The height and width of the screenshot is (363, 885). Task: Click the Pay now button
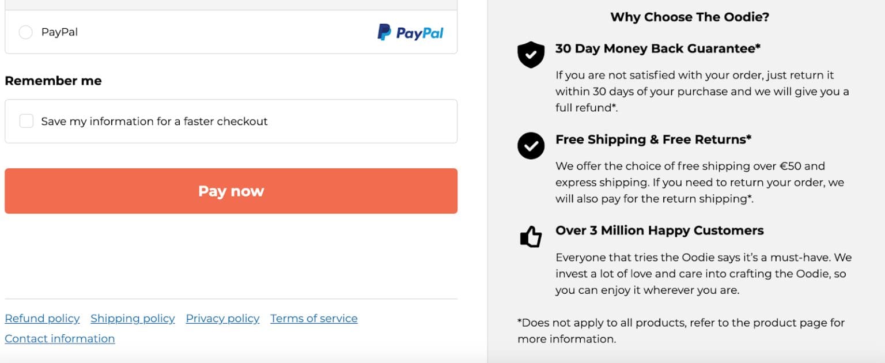pyautogui.click(x=230, y=191)
